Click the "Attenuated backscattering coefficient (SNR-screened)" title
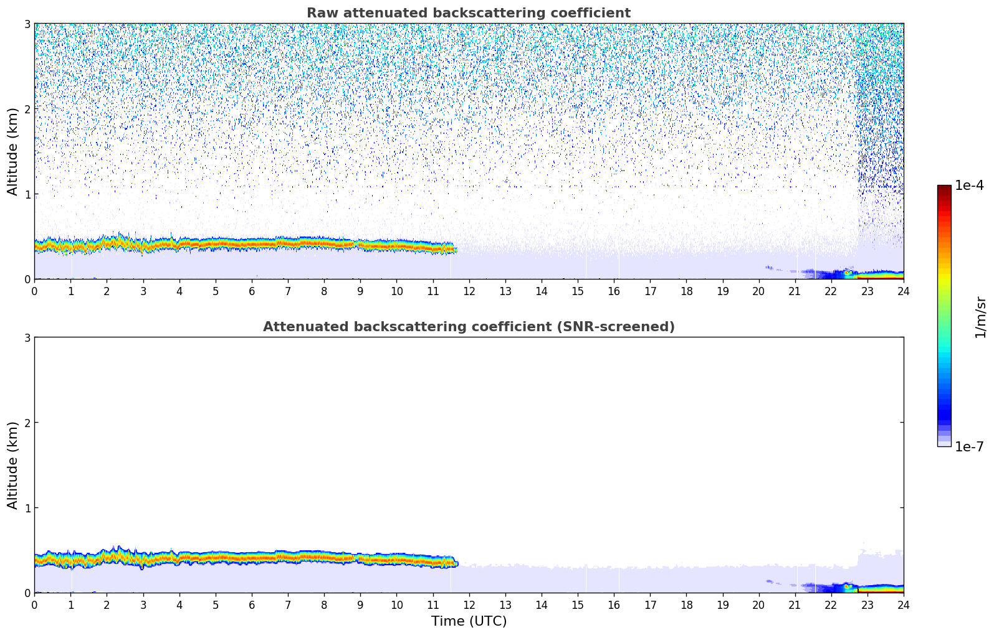The image size is (994, 635). tap(468, 327)
